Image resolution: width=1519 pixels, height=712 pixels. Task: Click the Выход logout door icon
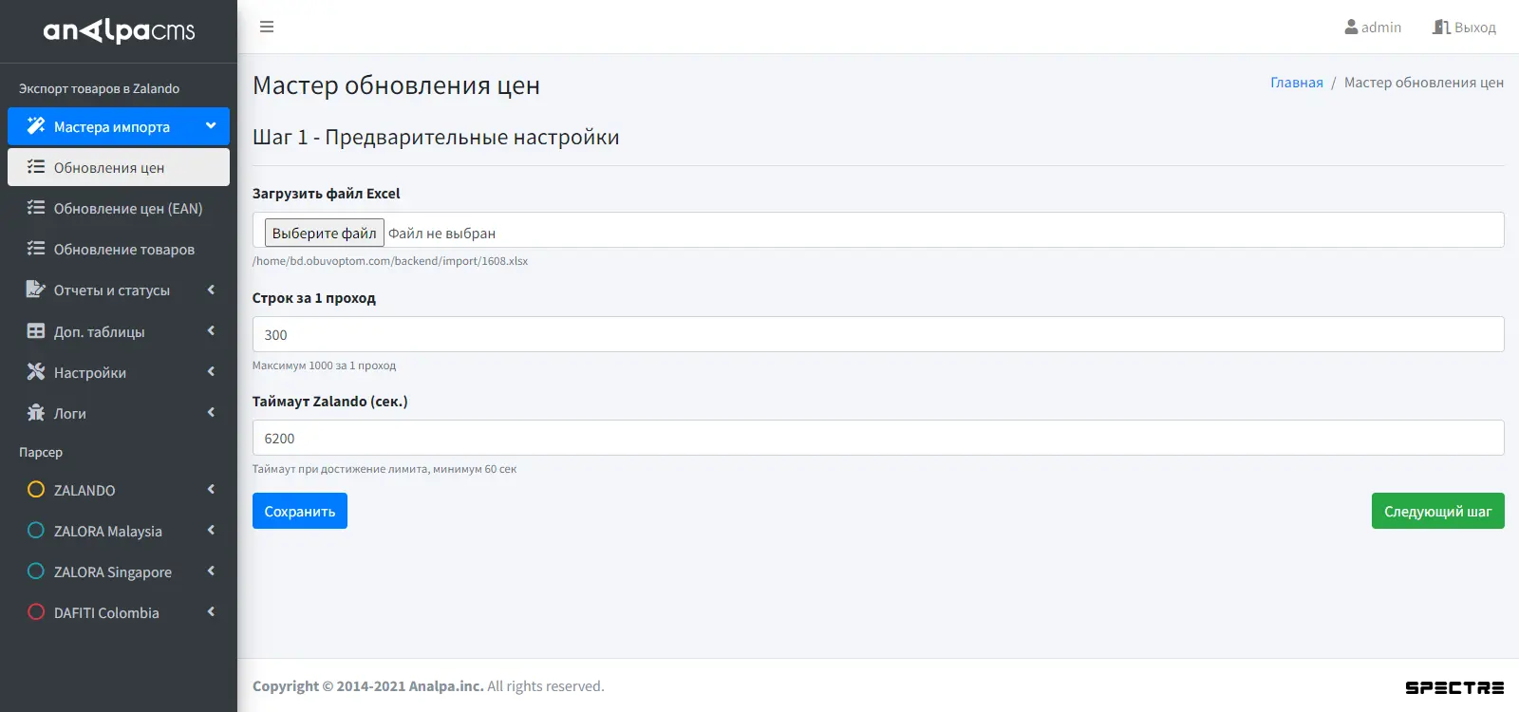tap(1441, 28)
